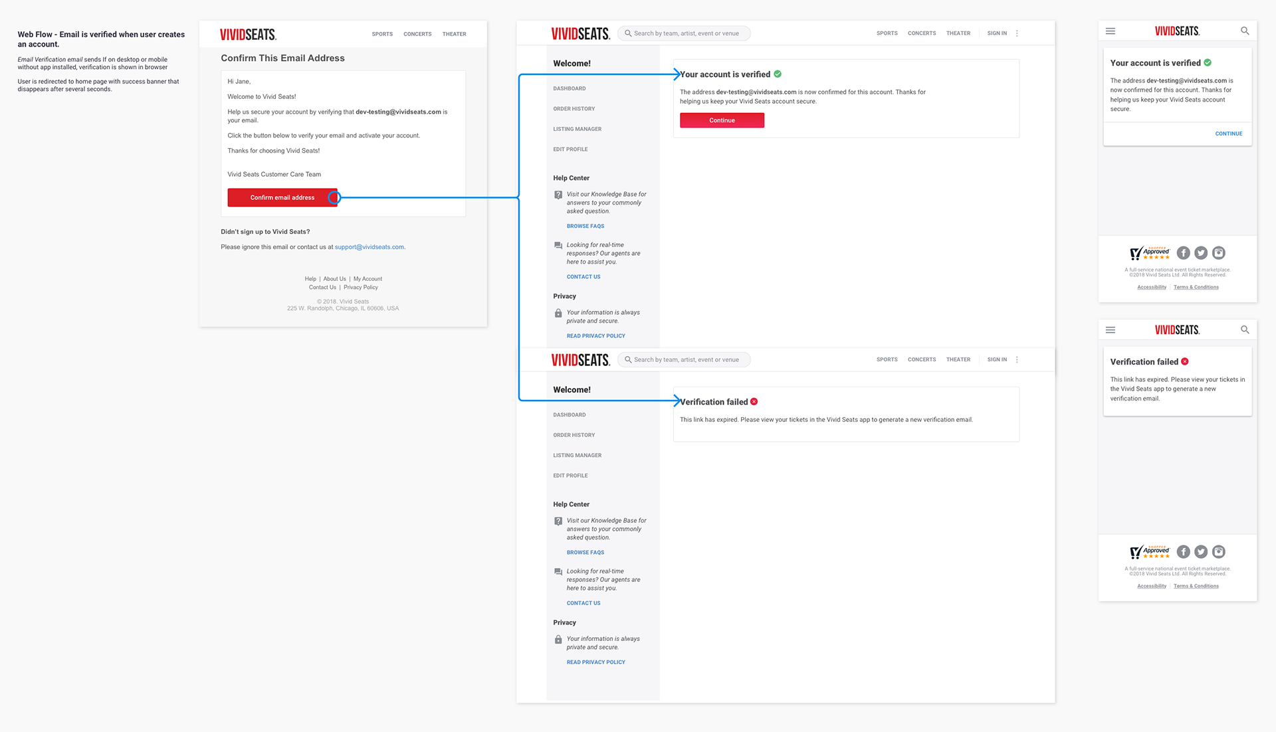This screenshot has height=732, width=1276.
Task: Click THEATER in the email header
Action: point(455,34)
